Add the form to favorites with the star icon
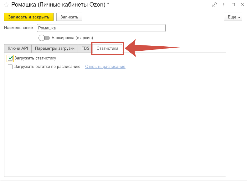 point(6,5)
